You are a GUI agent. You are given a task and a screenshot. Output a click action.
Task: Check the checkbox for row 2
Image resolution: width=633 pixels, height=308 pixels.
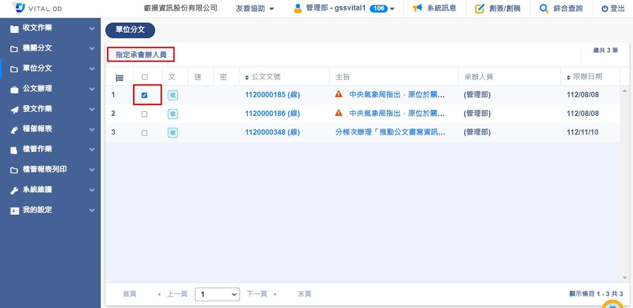coord(144,114)
